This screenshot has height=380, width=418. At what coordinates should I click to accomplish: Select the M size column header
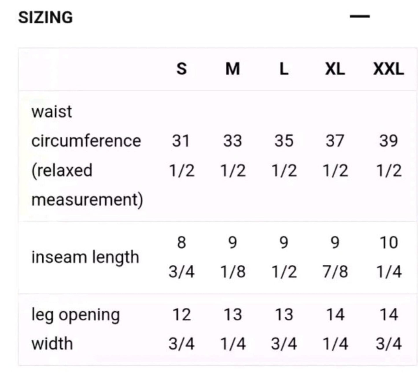click(233, 69)
